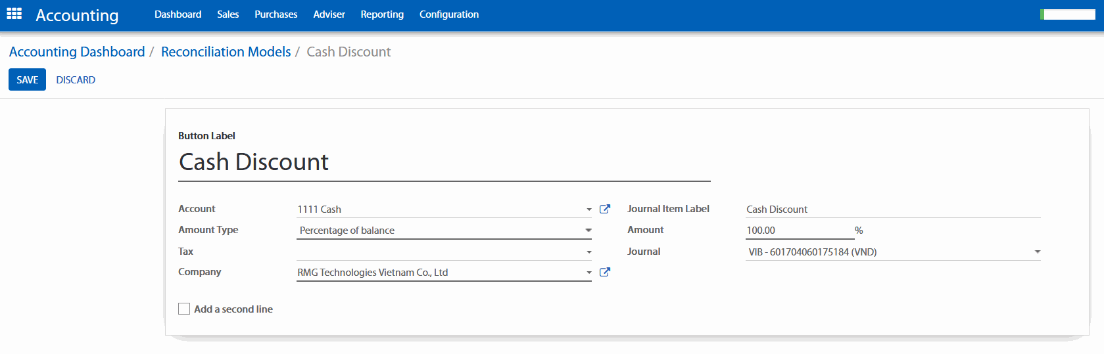Image resolution: width=1104 pixels, height=354 pixels.
Task: Open external link for Company record
Action: coord(605,272)
